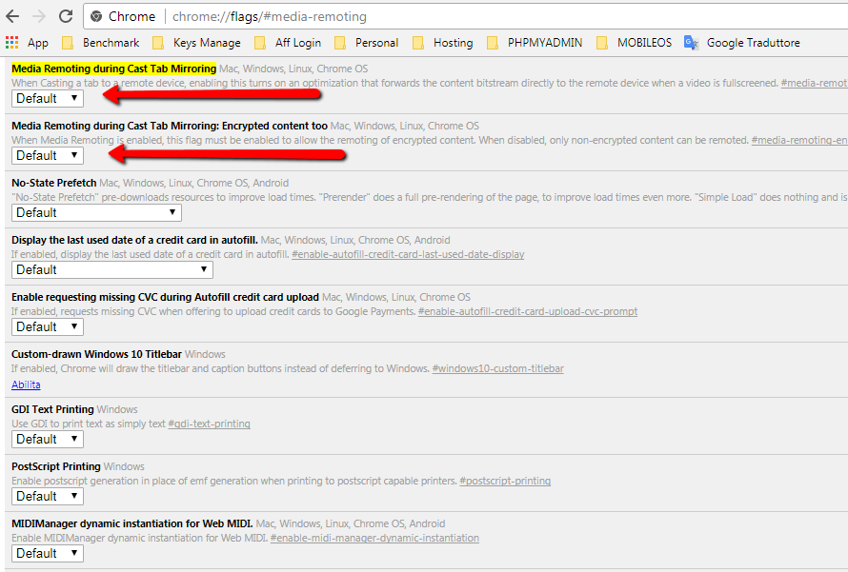Click the GDI Text Printing flag title
The height and width of the screenshot is (572, 848).
[x=52, y=409]
